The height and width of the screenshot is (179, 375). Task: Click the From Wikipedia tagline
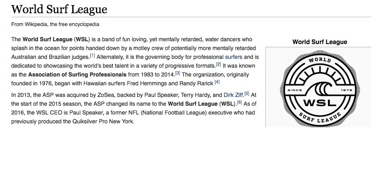(x=55, y=24)
